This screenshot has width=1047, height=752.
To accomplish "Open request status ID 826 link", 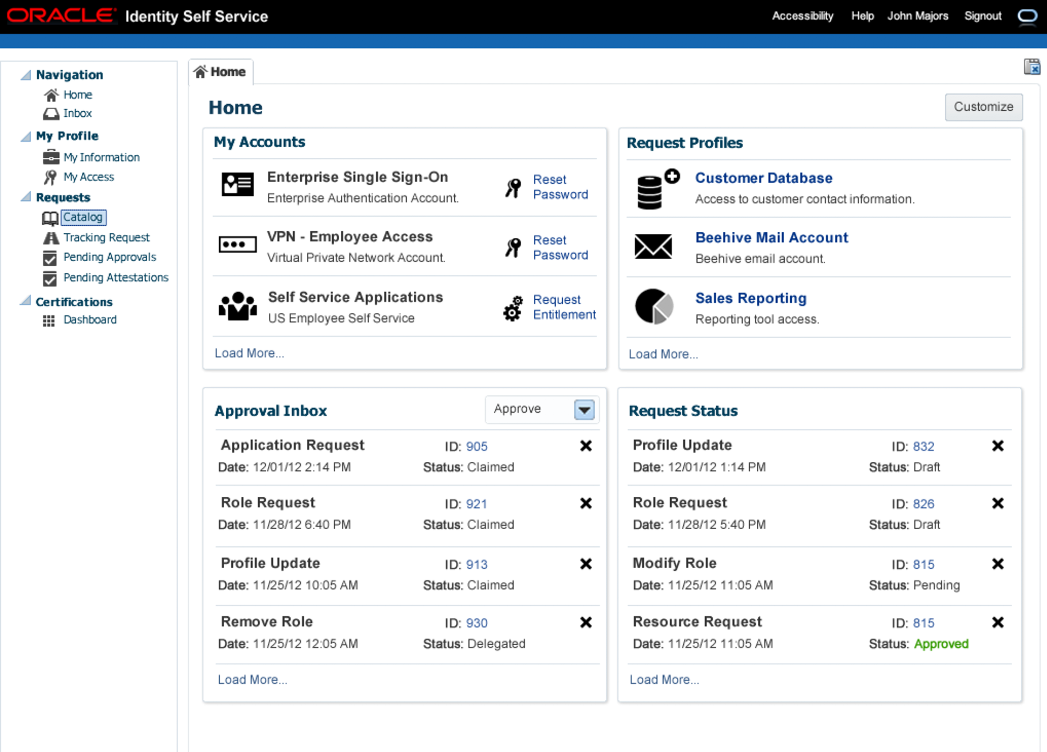I will (x=924, y=504).
